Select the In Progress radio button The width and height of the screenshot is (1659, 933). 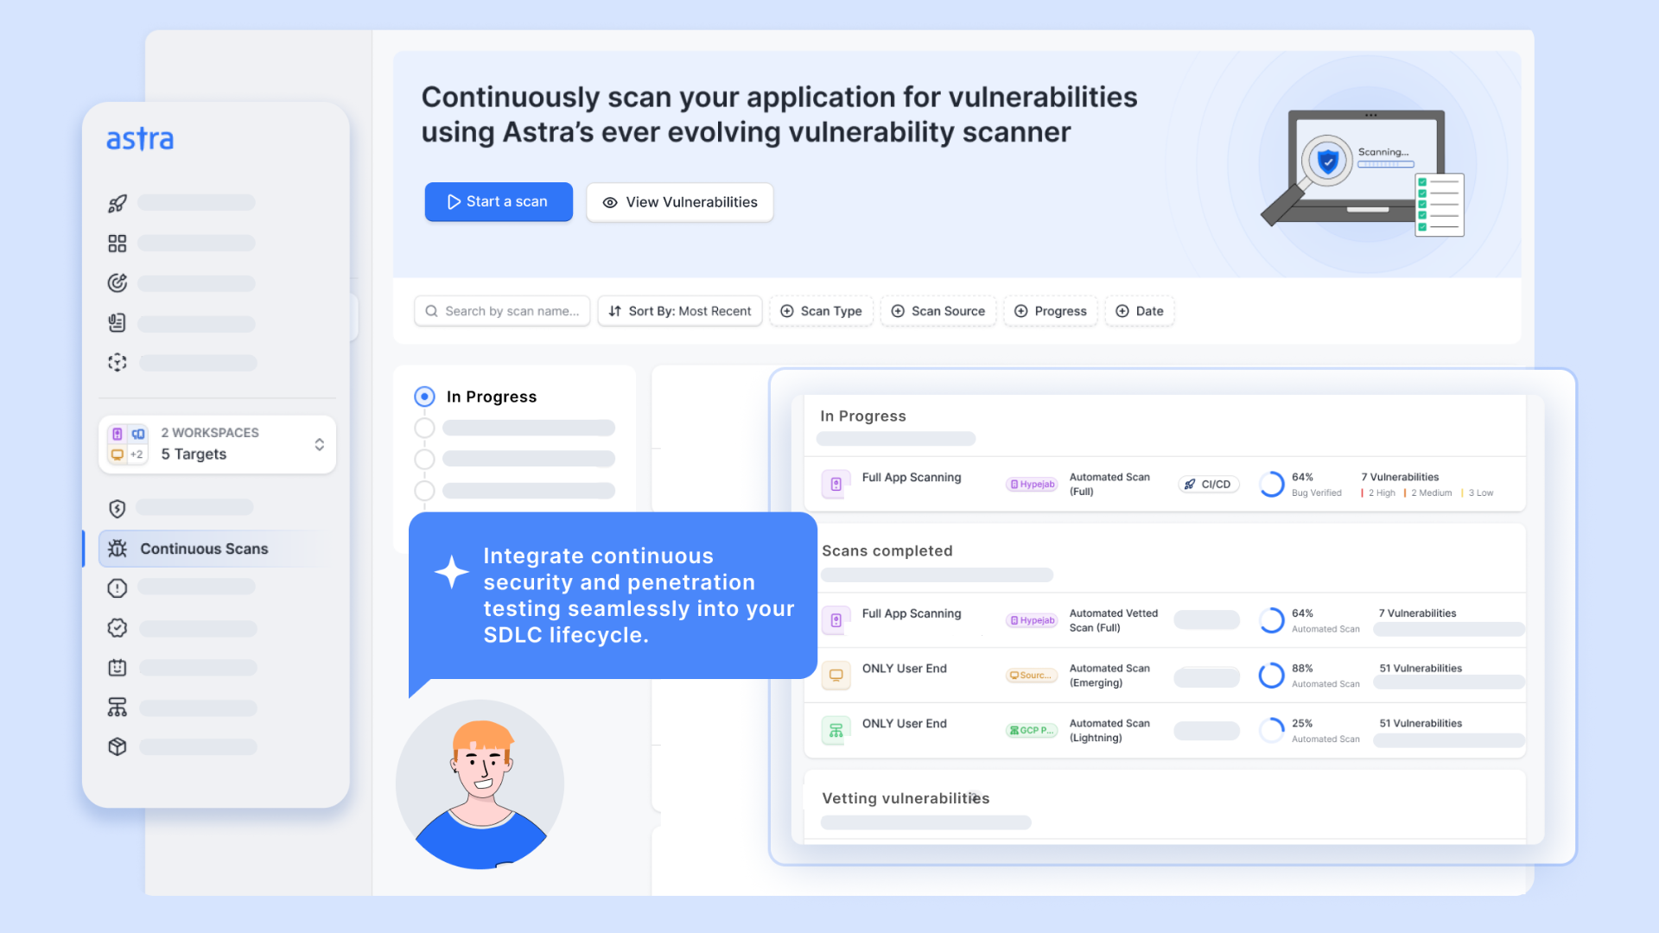(424, 396)
